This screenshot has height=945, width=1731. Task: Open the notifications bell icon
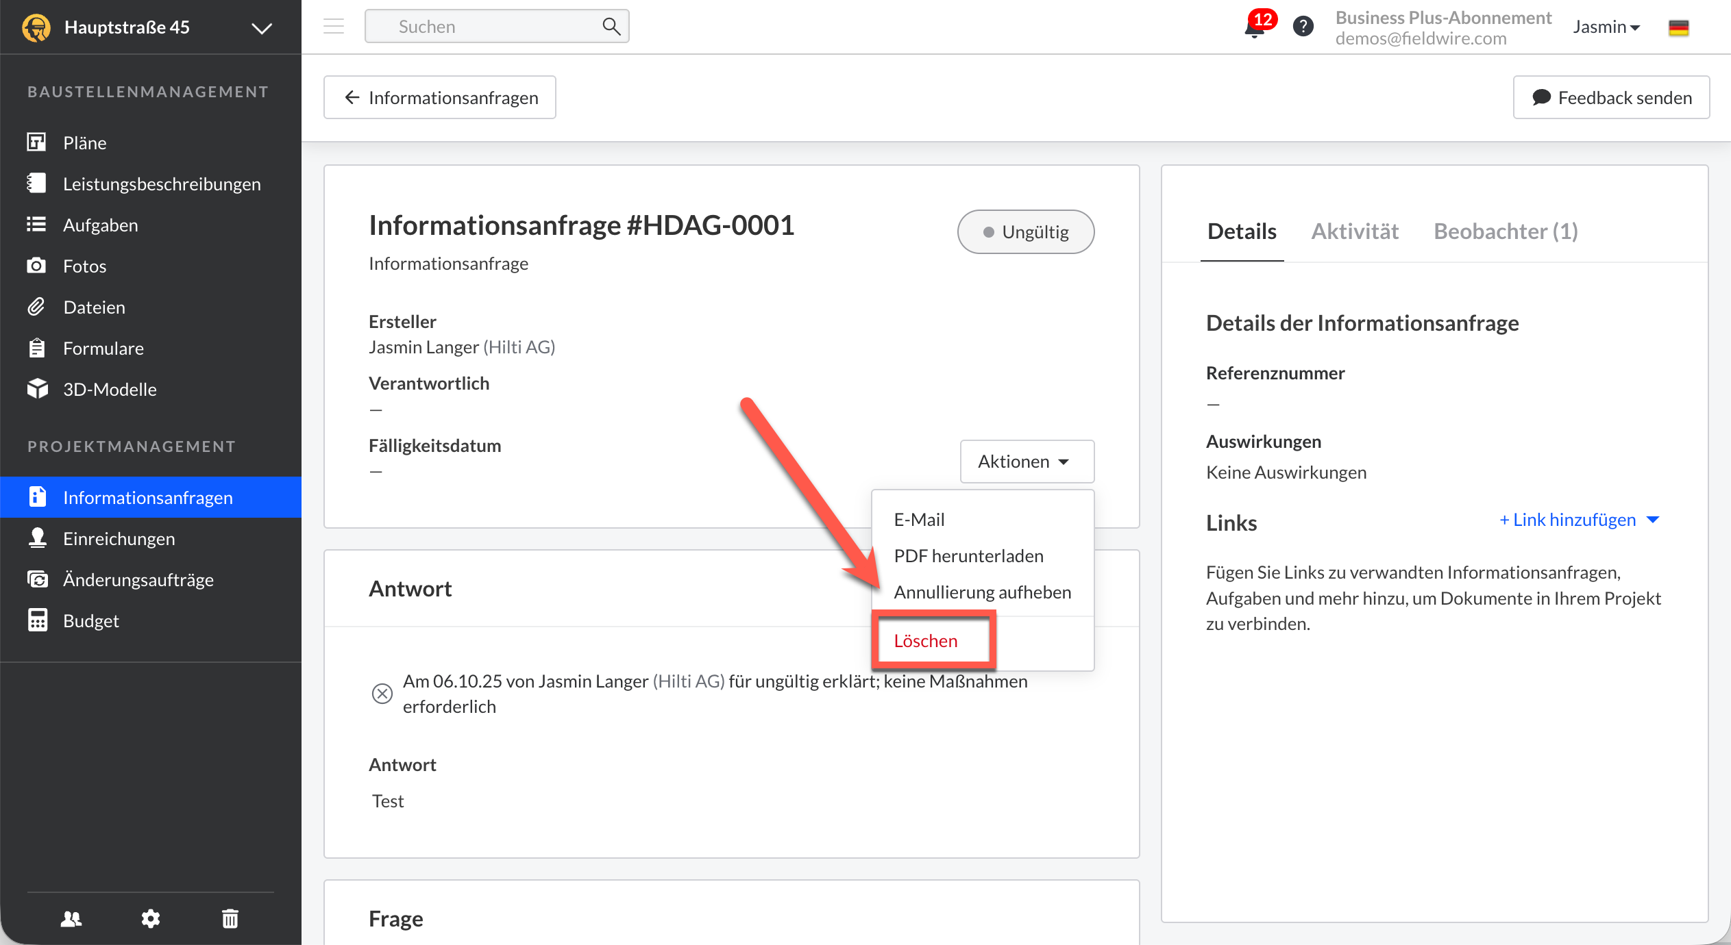click(1255, 28)
